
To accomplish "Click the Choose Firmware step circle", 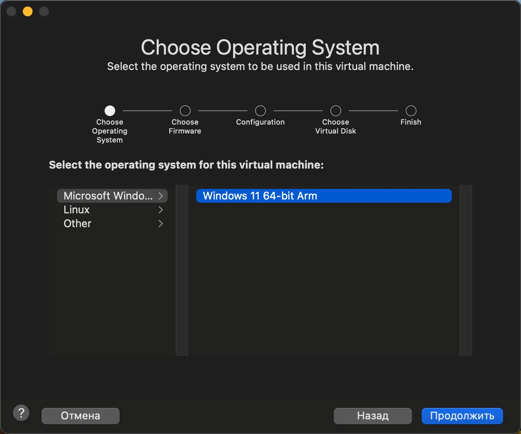I will click(185, 111).
